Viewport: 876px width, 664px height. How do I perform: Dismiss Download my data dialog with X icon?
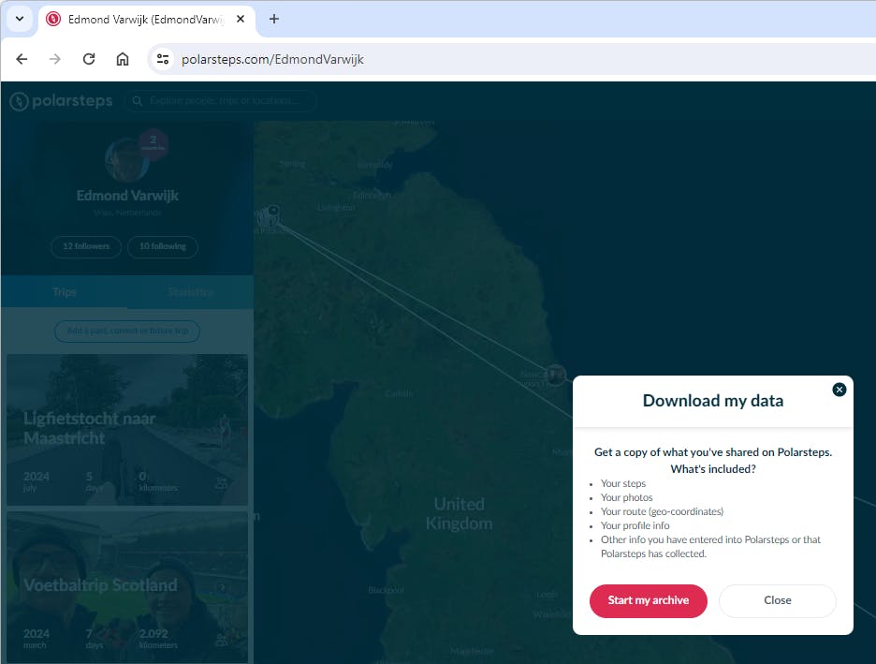[839, 390]
